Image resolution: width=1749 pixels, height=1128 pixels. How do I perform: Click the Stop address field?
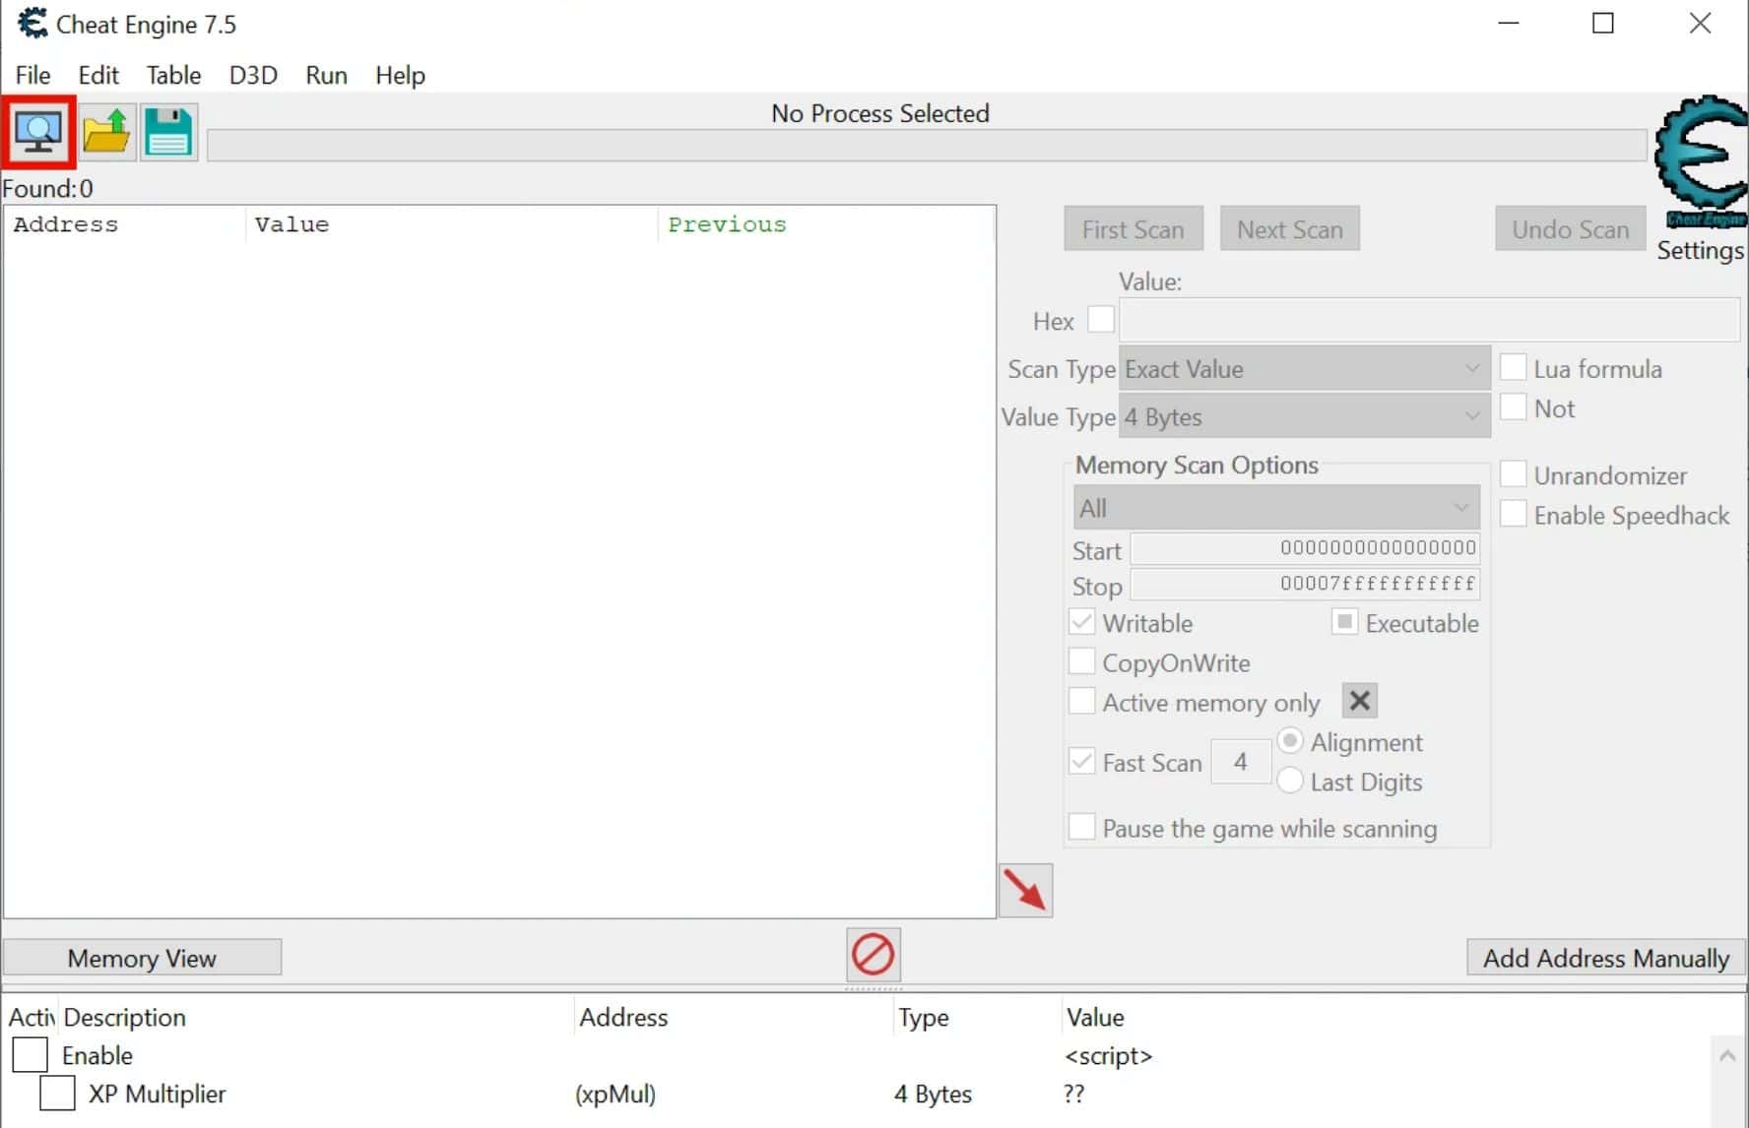1305,584
